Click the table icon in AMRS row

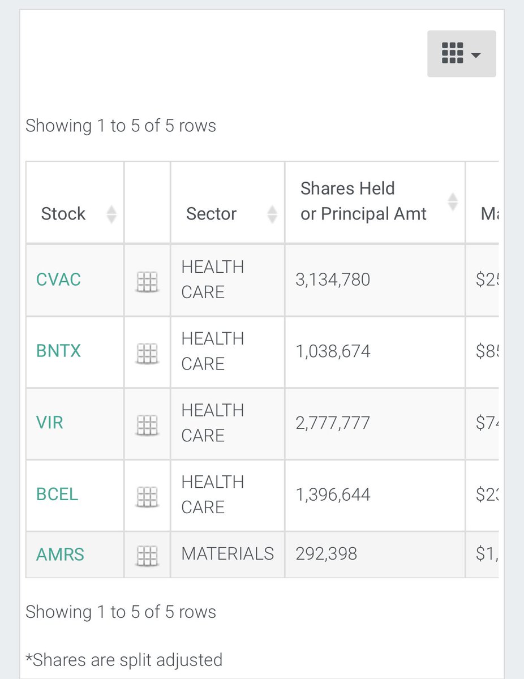tap(147, 555)
